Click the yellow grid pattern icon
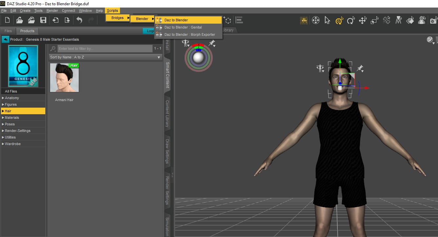 pyautogui.click(x=304, y=21)
